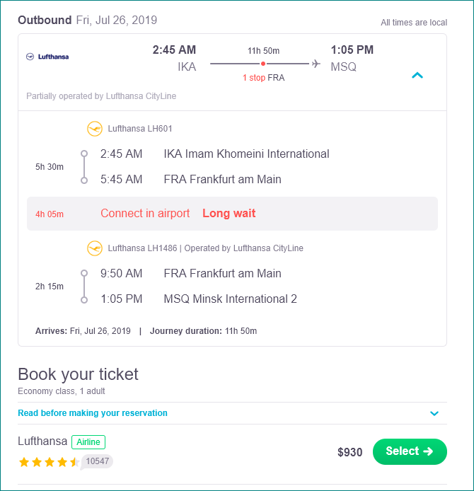
Task: Click the 1 stop FRA label
Action: pos(264,78)
